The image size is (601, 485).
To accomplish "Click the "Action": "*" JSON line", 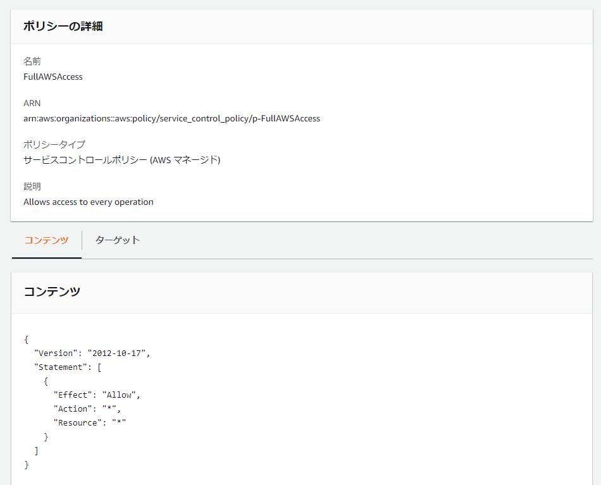I will 87,408.
